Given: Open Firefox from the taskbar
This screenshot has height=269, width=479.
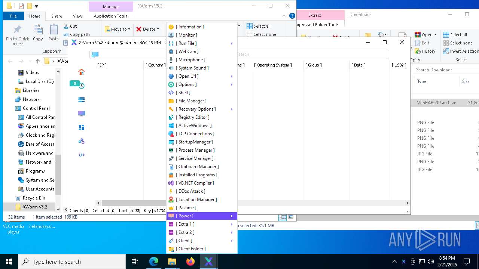Looking at the screenshot, I should pyautogui.click(x=190, y=262).
